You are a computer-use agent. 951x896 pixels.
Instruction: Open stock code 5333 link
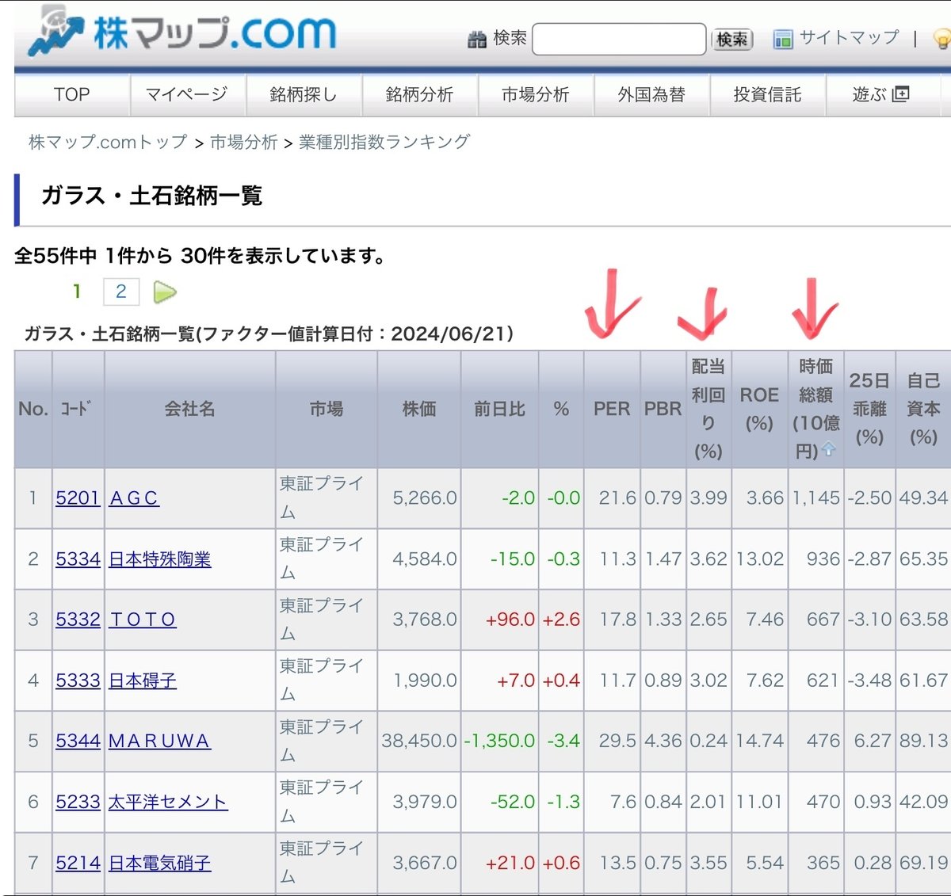click(x=78, y=681)
